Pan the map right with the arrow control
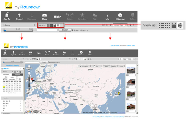This screenshot has width=187, height=120. (x=31, y=68)
